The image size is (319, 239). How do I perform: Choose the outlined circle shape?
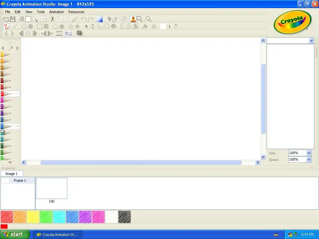click(x=24, y=26)
